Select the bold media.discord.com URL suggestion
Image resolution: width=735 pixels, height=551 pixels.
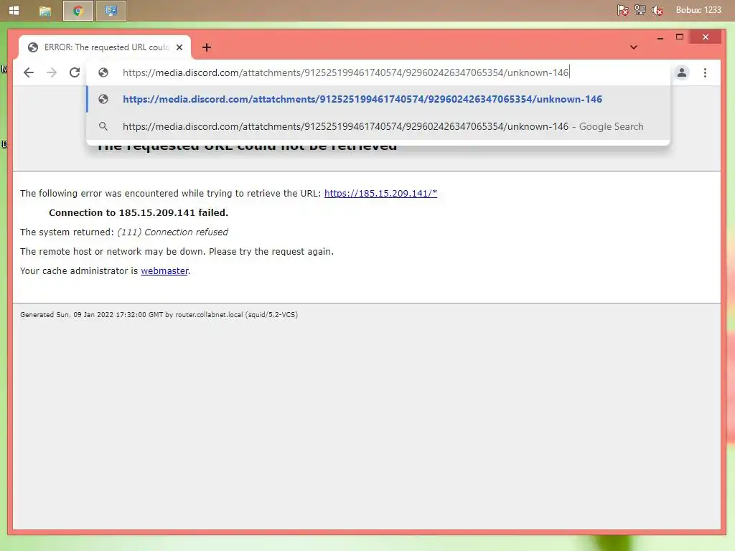click(x=378, y=99)
